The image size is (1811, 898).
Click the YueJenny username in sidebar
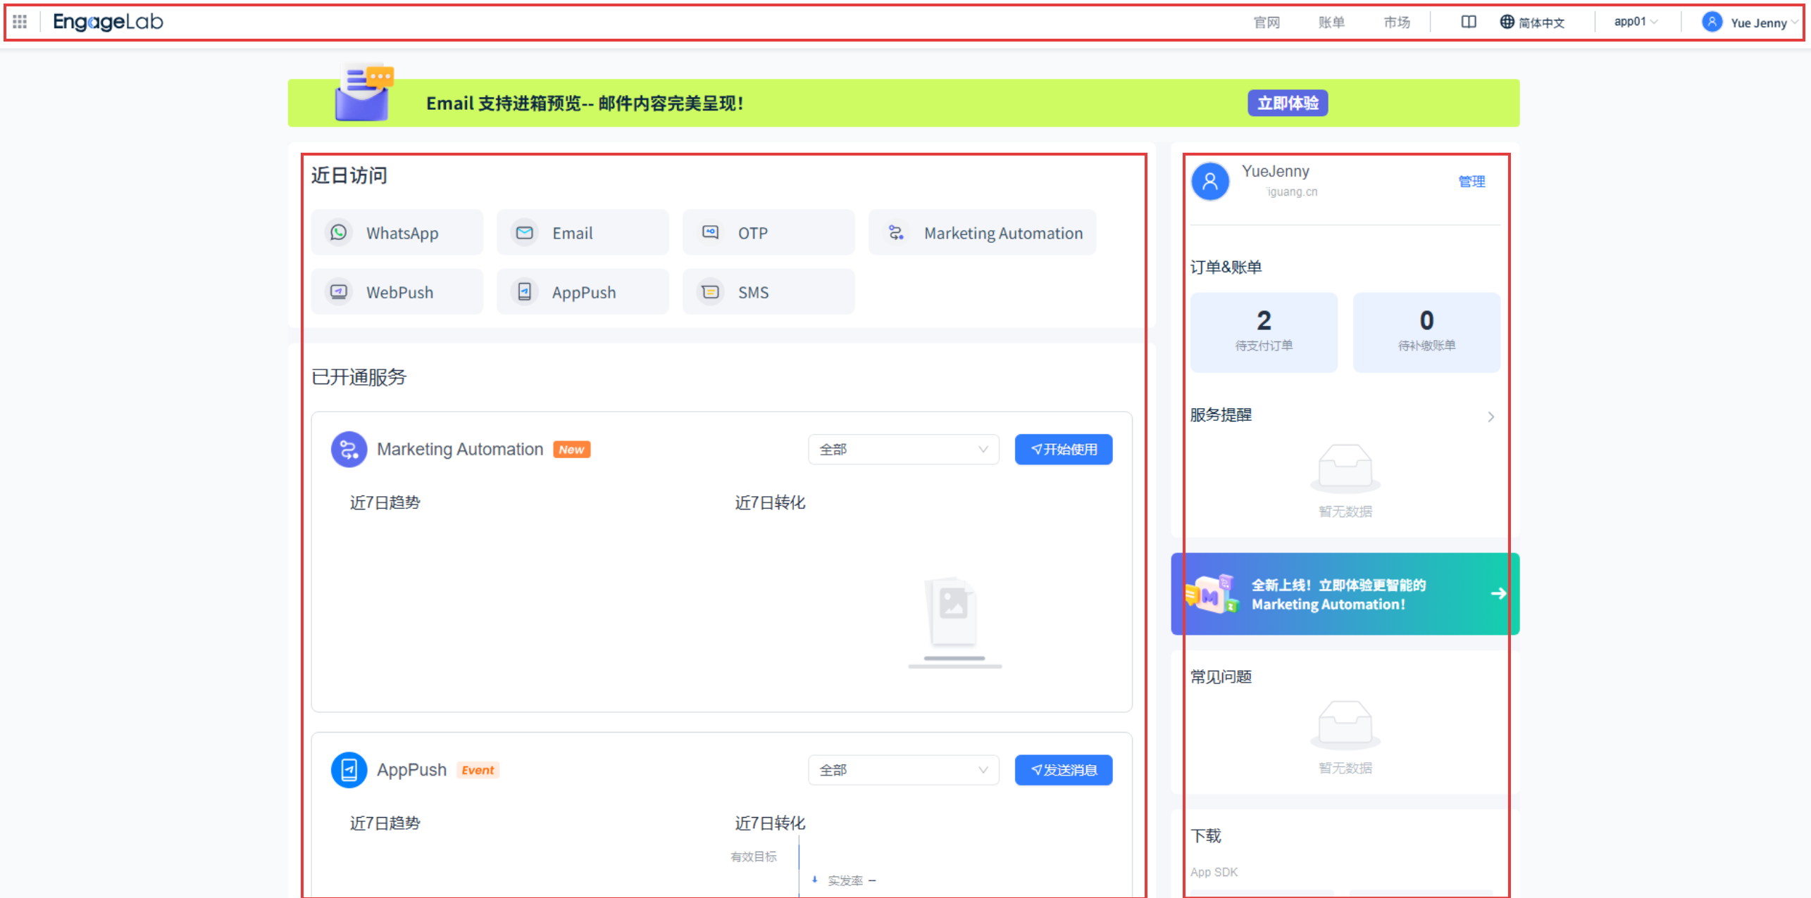pyautogui.click(x=1275, y=171)
